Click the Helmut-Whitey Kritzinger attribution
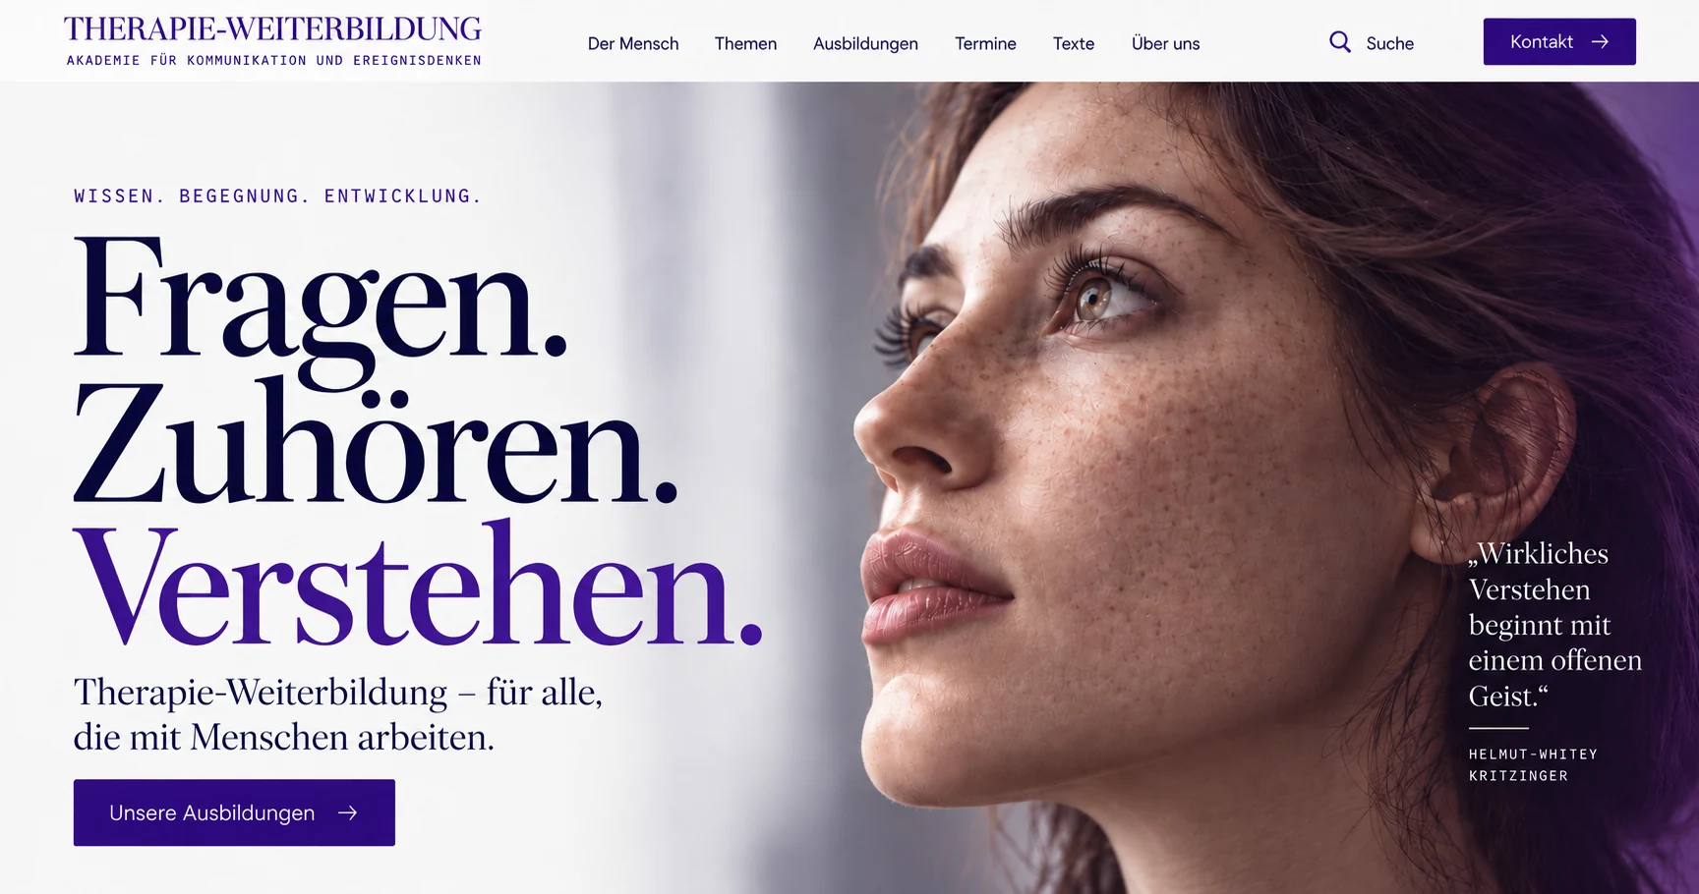 click(x=1533, y=764)
